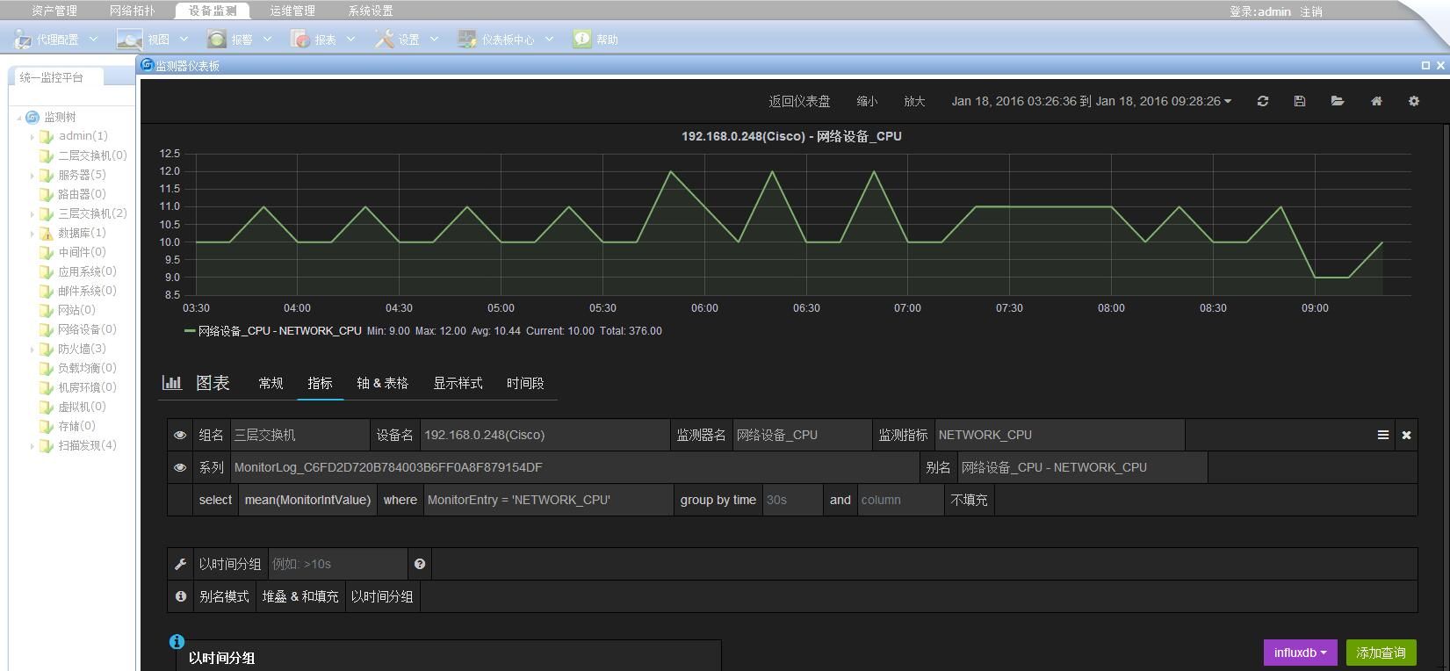Open the time range picker dropdown
The height and width of the screenshot is (671, 1450).
click(1091, 101)
